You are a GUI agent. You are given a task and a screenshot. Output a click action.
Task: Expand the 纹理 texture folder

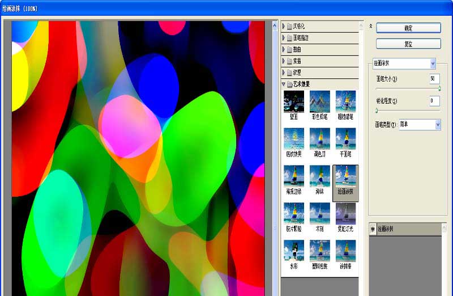pyautogui.click(x=284, y=73)
